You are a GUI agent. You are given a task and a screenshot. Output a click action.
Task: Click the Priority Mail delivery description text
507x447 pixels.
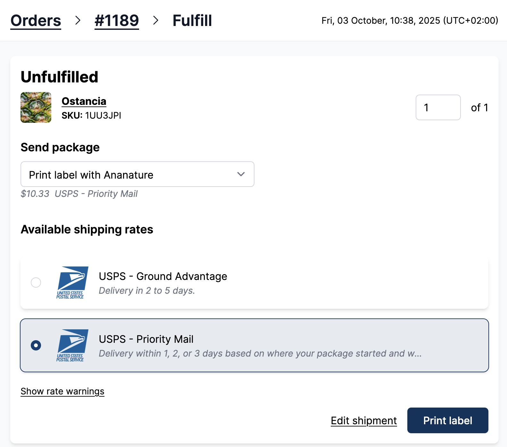click(260, 353)
